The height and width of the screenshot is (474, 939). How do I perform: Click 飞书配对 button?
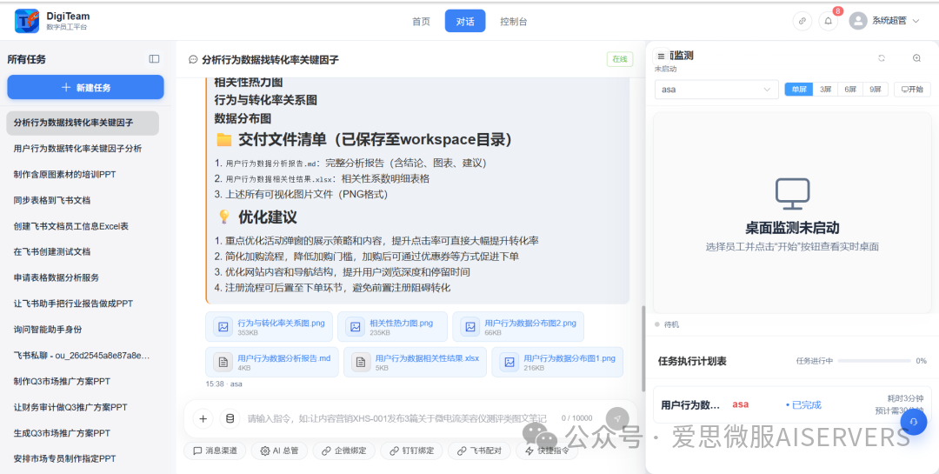(x=479, y=451)
